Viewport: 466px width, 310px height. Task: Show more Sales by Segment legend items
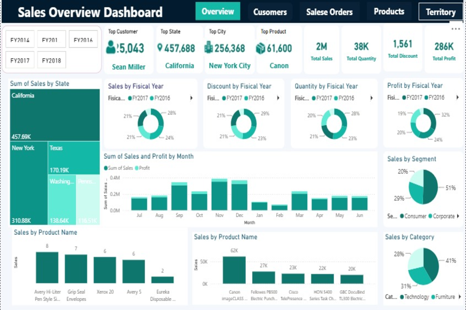(x=458, y=216)
